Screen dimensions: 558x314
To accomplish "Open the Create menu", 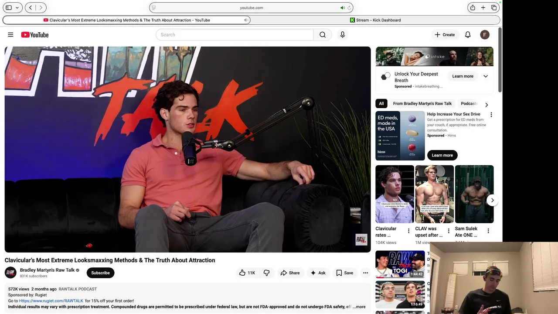I will 445,35.
